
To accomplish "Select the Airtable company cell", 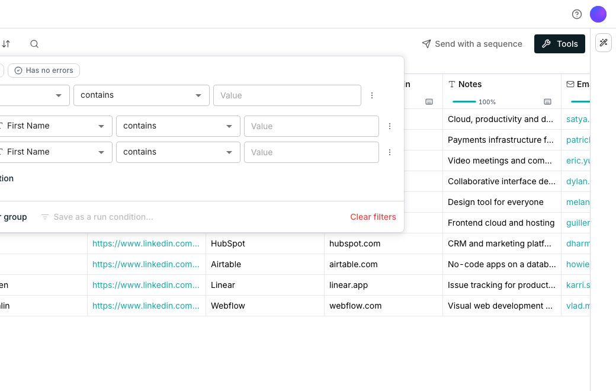I will tap(265, 264).
